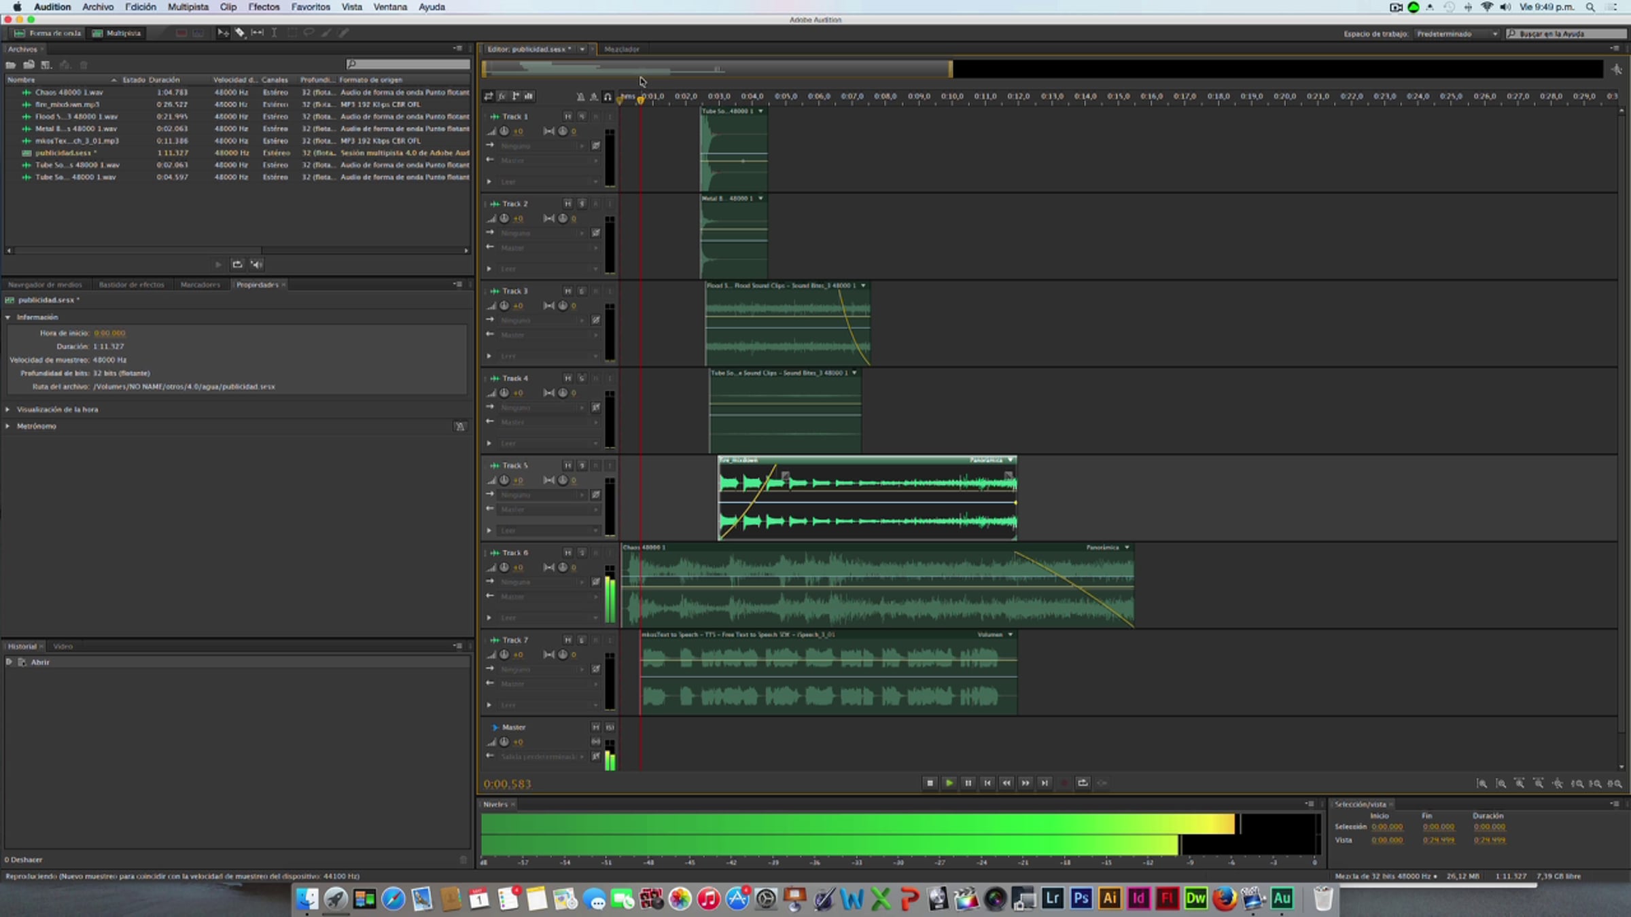The image size is (1631, 917).
Task: Mute the Master track
Action: (x=595, y=727)
